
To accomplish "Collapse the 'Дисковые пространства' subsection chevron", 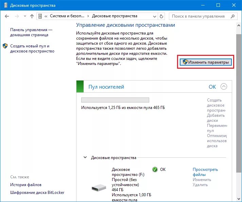I will [85, 157].
